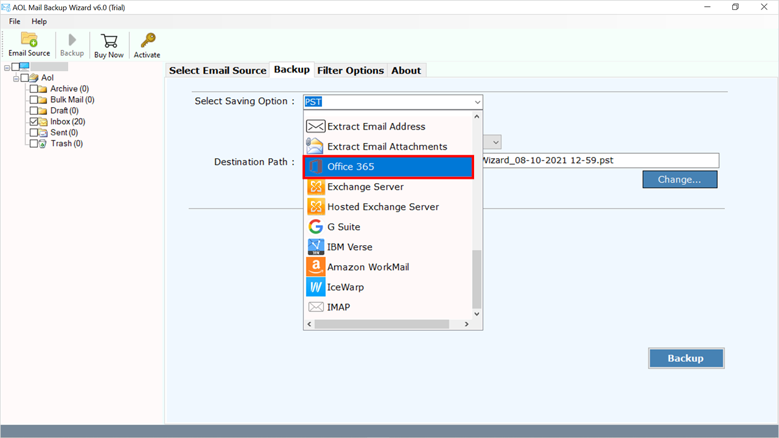The height and width of the screenshot is (438, 779).
Task: Open the Select Saving Option combo box
Action: pos(393,102)
